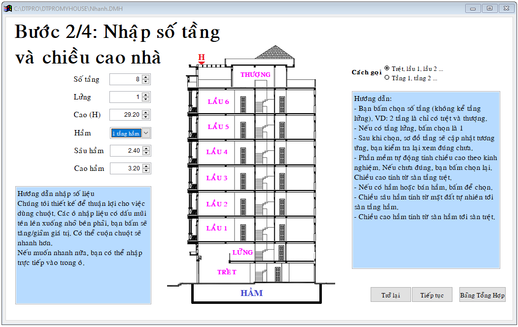
Task: Increase Số tầng with the up arrow
Action: coord(146,77)
